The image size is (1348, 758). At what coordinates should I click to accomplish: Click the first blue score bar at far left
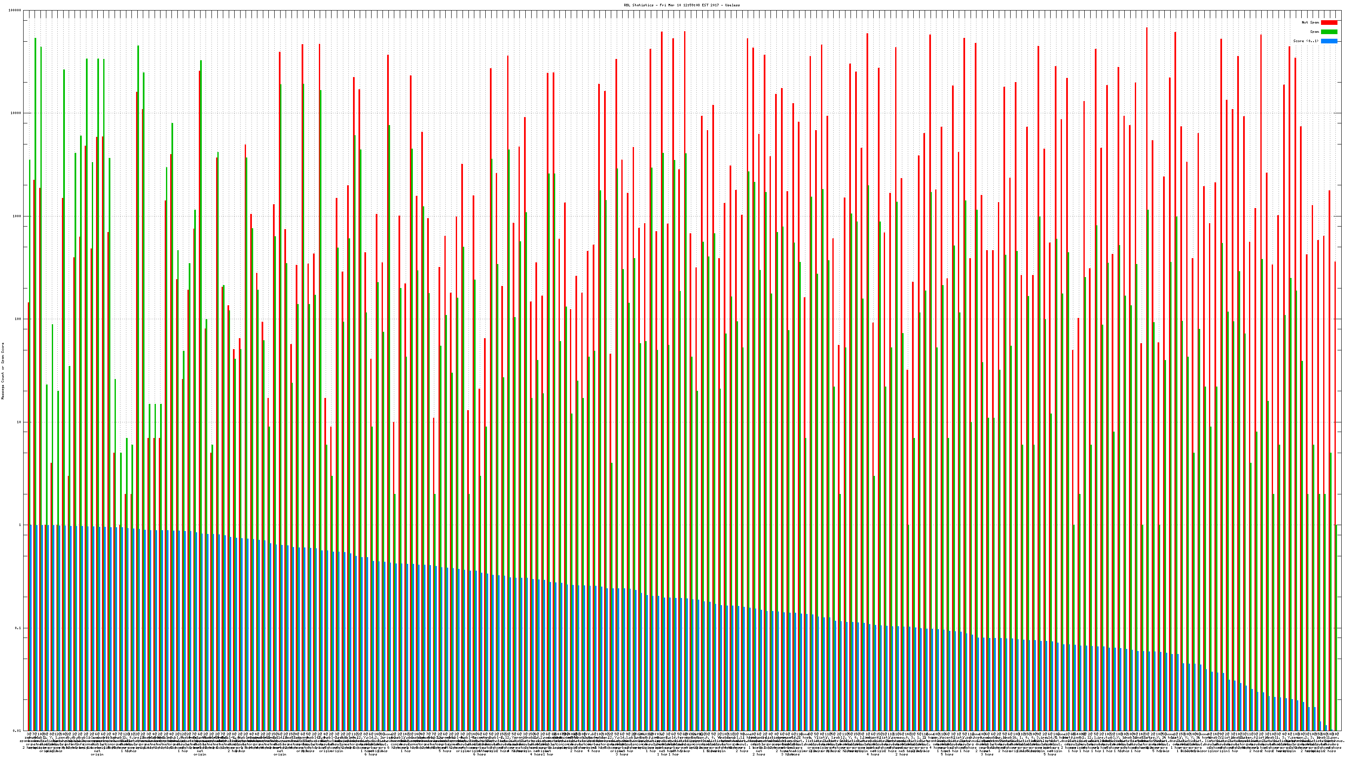click(31, 628)
